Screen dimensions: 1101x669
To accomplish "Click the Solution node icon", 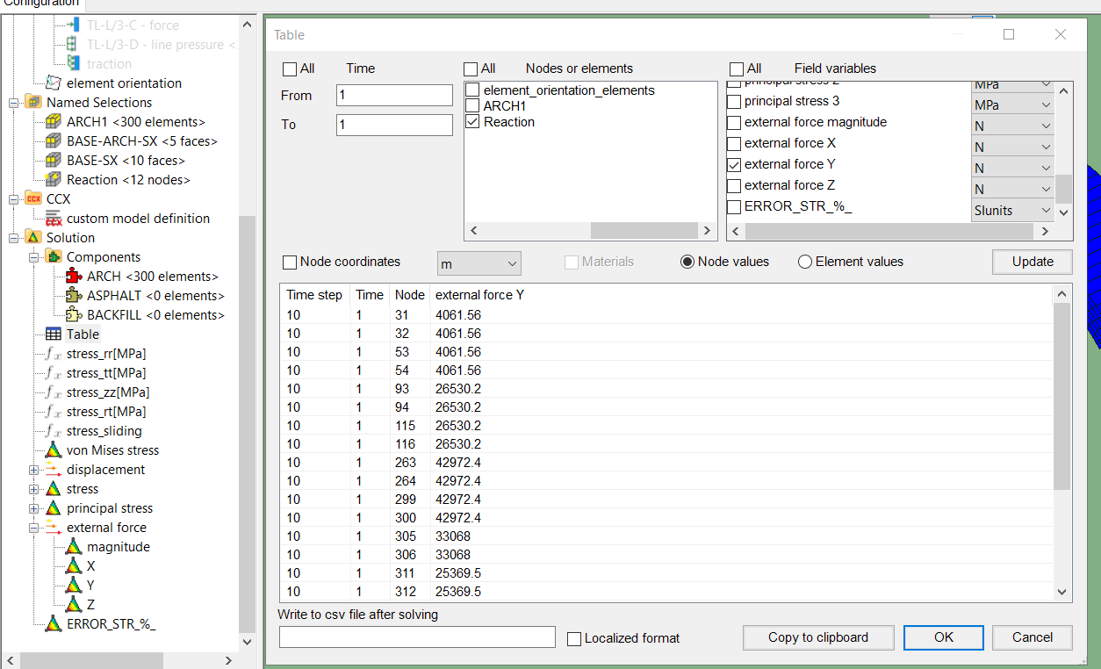I will [x=33, y=238].
